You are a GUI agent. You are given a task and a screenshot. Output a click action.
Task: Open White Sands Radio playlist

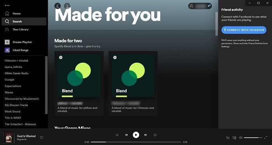click(16, 73)
